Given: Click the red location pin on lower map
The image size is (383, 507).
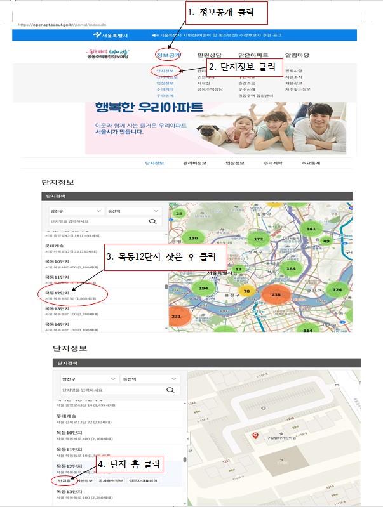Looking at the screenshot, I should click(255, 436).
